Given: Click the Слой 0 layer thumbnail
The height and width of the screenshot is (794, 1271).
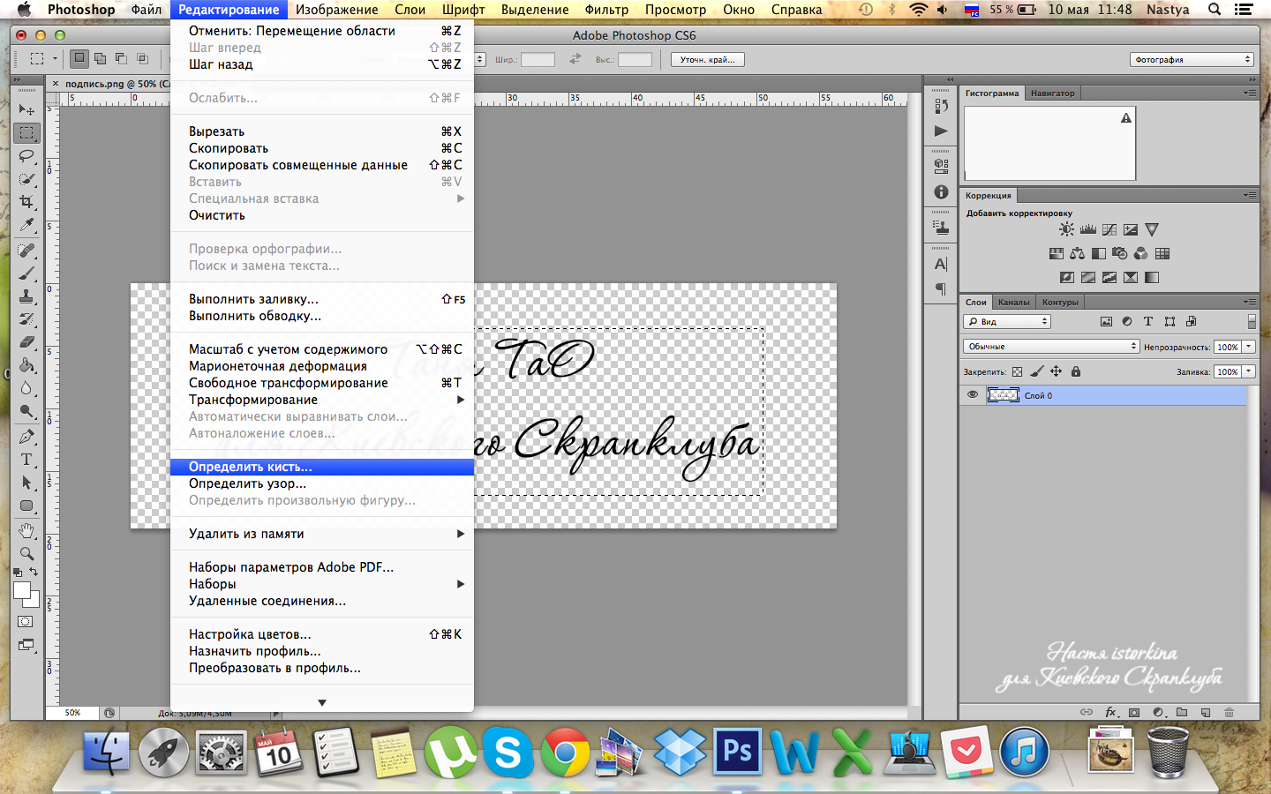Looking at the screenshot, I should [1003, 395].
